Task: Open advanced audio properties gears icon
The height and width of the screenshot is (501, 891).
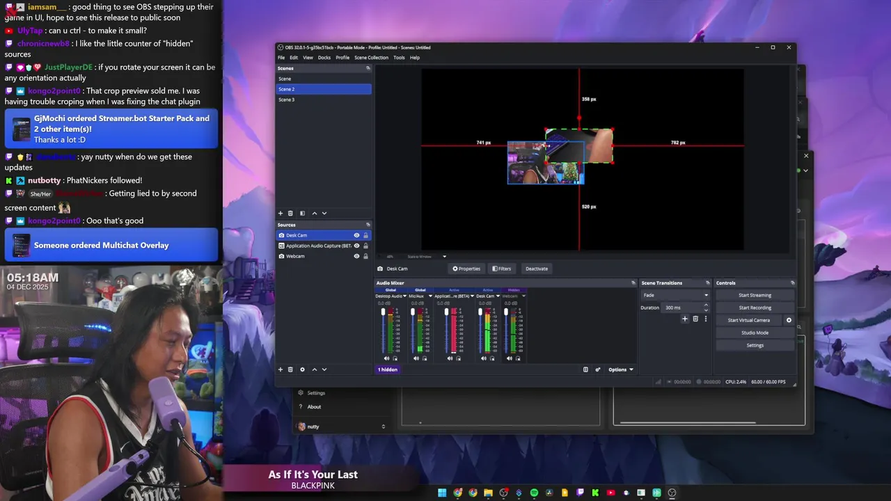Action: coord(598,369)
